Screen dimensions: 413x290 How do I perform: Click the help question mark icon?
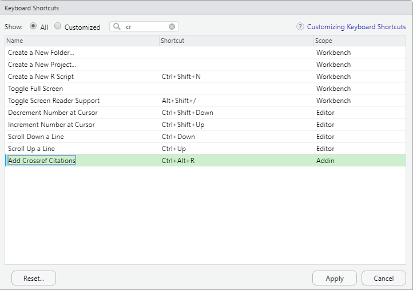click(x=300, y=27)
